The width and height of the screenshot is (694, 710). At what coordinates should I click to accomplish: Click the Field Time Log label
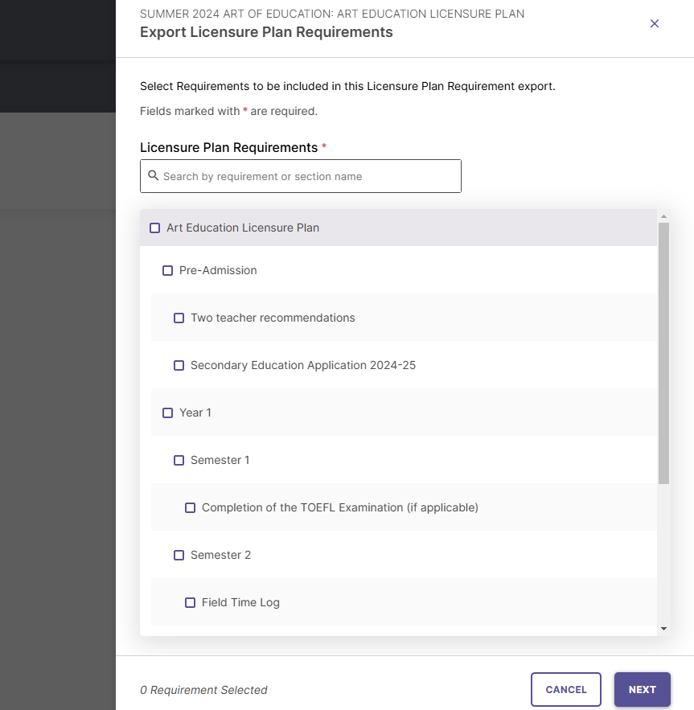[x=240, y=603]
